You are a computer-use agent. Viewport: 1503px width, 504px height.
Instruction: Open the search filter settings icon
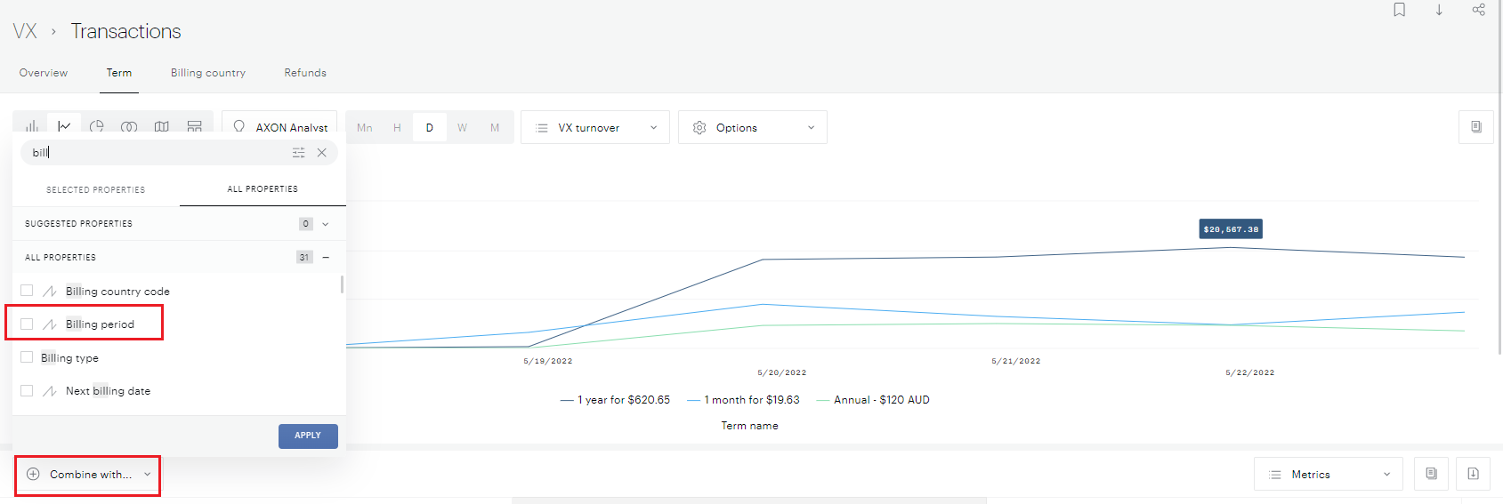pos(298,153)
